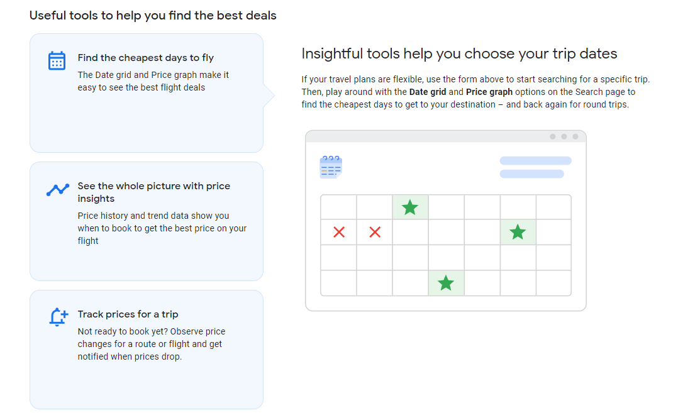The width and height of the screenshot is (683, 420).
Task: Click the bold Date grid text
Action: click(x=427, y=92)
